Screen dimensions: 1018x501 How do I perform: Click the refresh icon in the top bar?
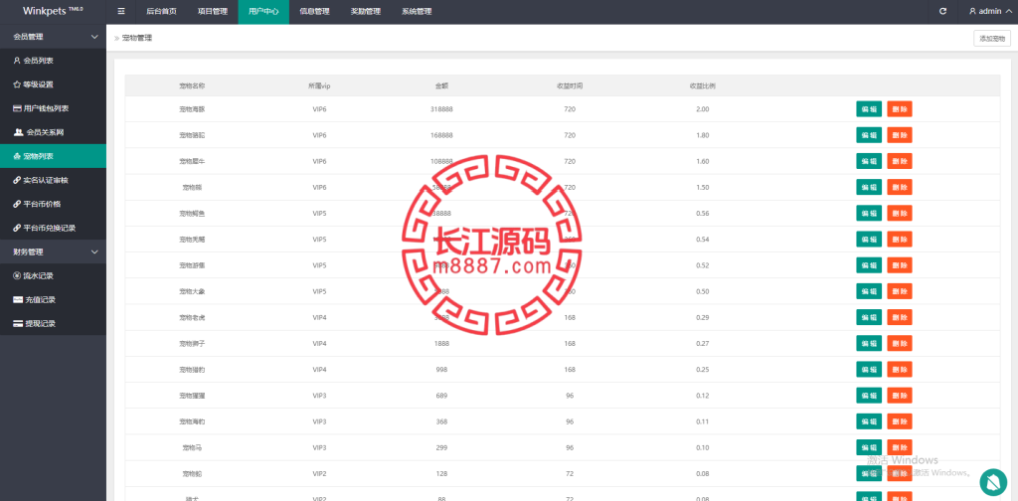pos(942,11)
